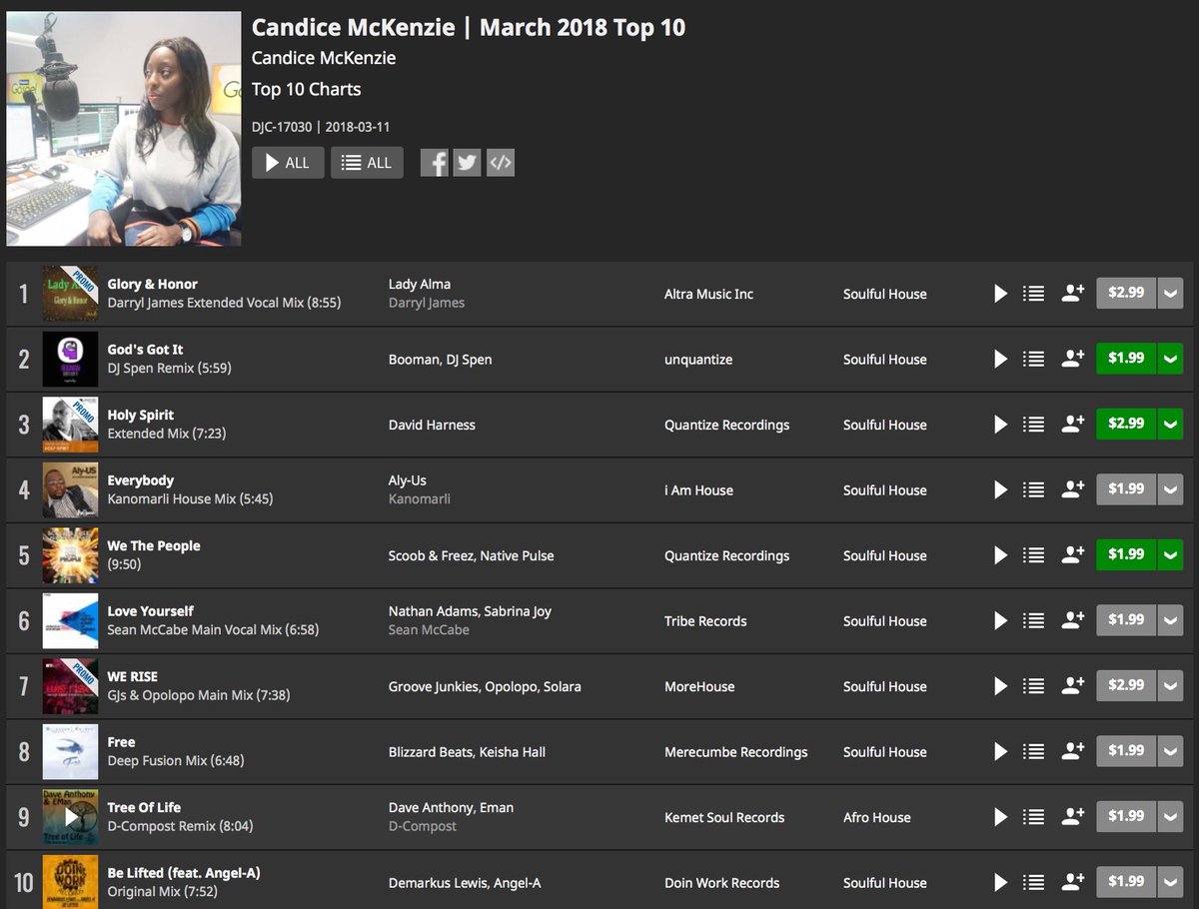Open unquantize label link
This screenshot has width=1199, height=909.
698,359
